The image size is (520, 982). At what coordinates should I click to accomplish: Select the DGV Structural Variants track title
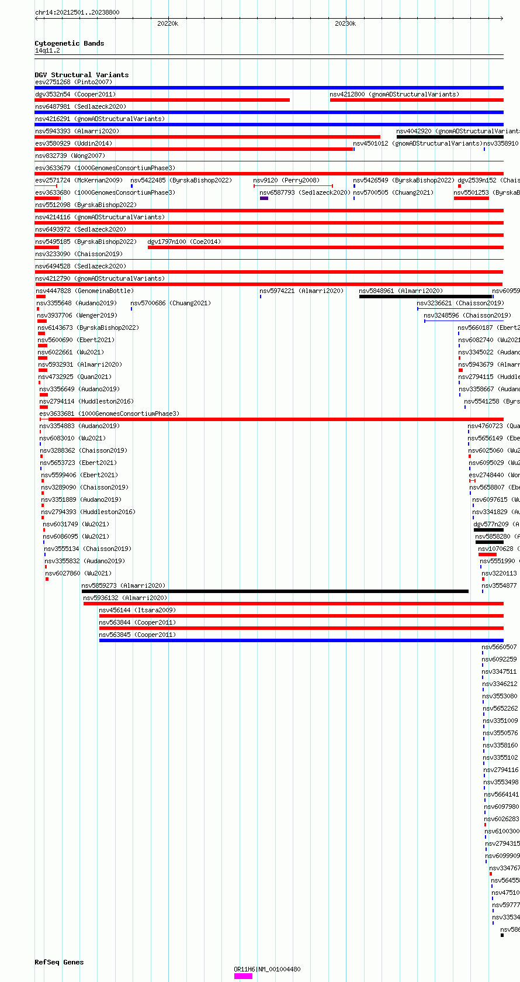82,75
